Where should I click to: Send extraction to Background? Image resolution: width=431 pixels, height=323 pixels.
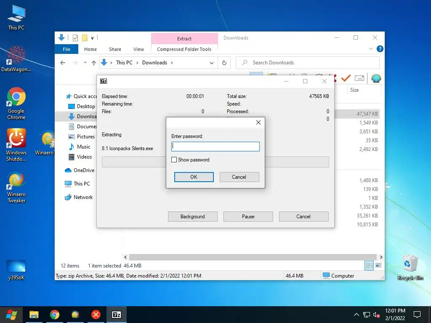(x=192, y=217)
